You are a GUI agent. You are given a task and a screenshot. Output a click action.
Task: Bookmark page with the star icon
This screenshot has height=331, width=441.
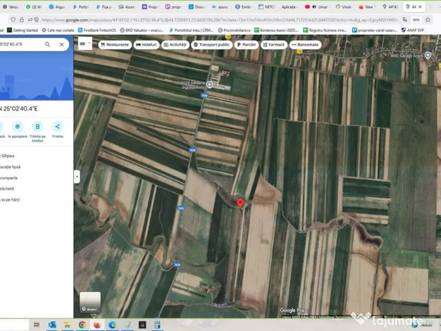pyautogui.click(x=428, y=20)
